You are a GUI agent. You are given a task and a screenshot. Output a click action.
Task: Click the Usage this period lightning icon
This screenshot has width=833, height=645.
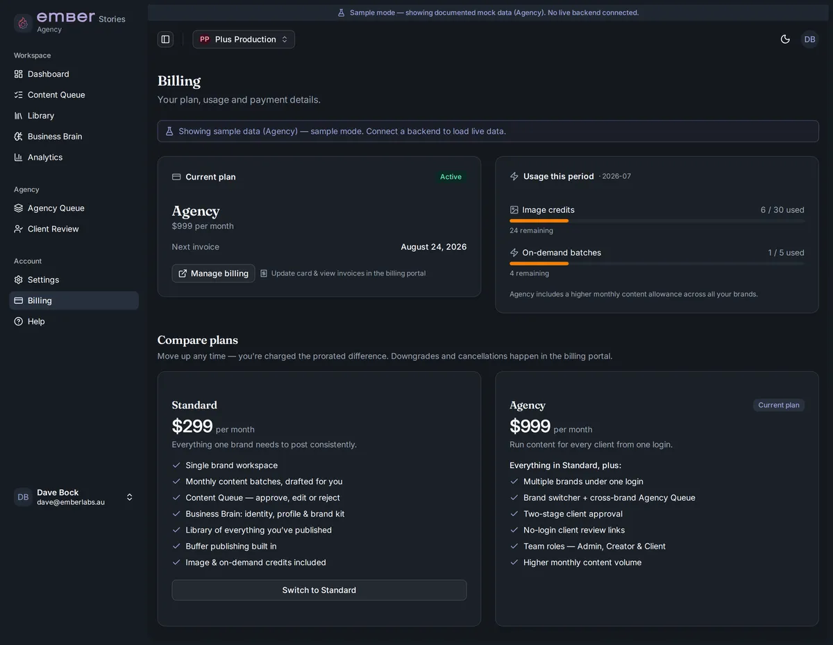[514, 177]
